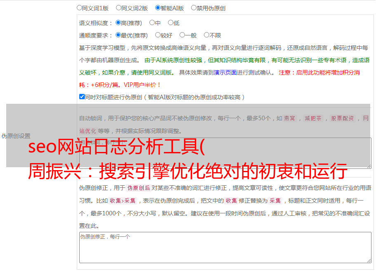Set 通顺度要求 to 较好
The image size is (376, 271).
(158, 35)
